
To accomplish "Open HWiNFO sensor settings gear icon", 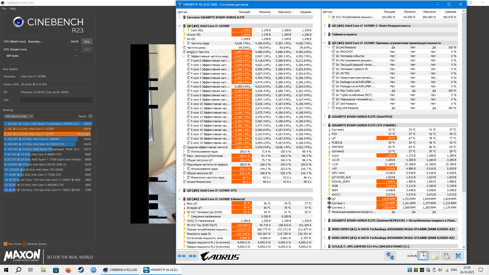I will 446,256.
